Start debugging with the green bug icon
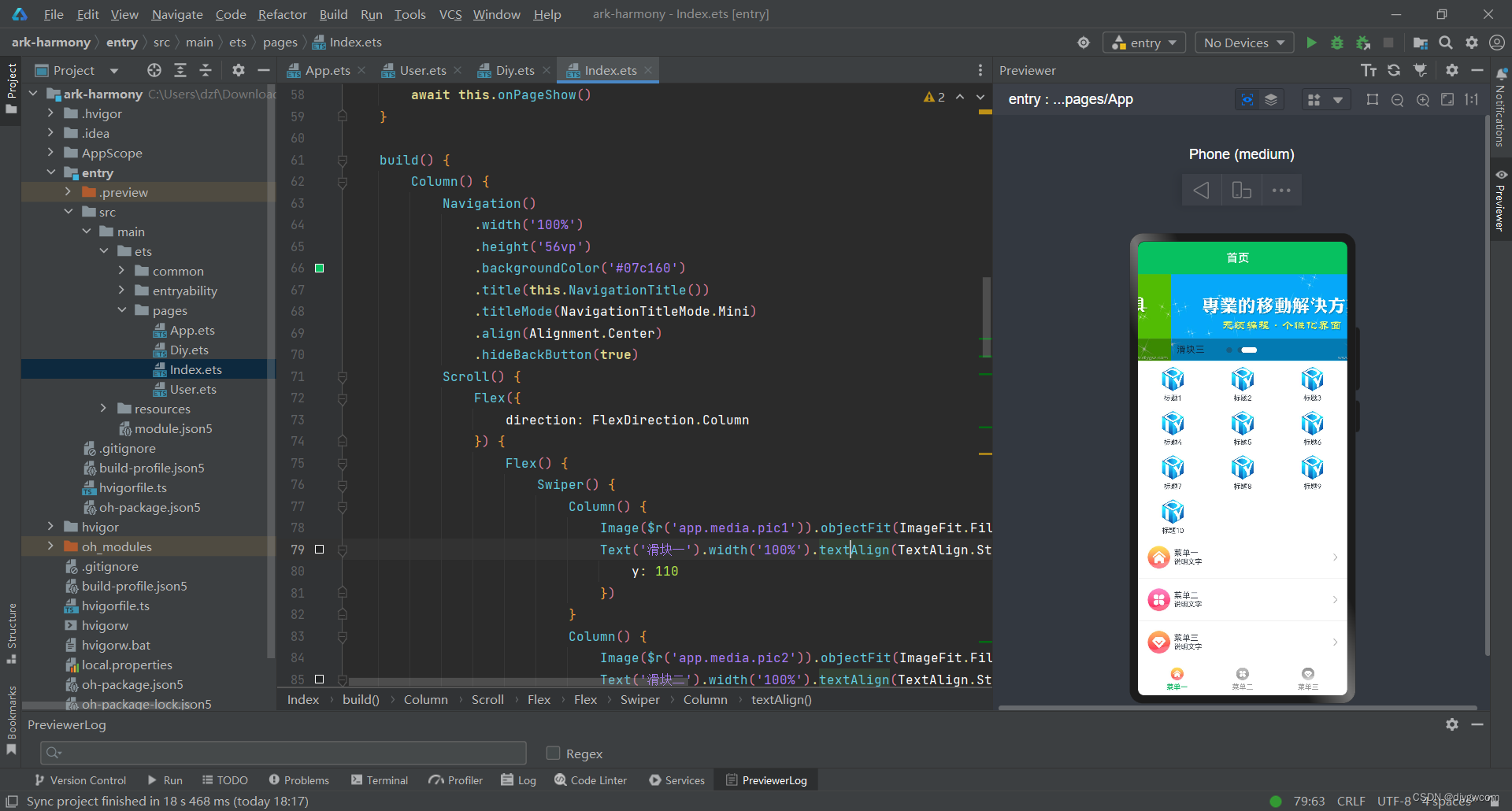The height and width of the screenshot is (811, 1512). point(1336,43)
